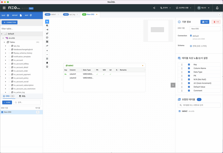Screen dimensions: 223x153
Task: Open the apps grid menu icon
Action: [x=4, y=8]
